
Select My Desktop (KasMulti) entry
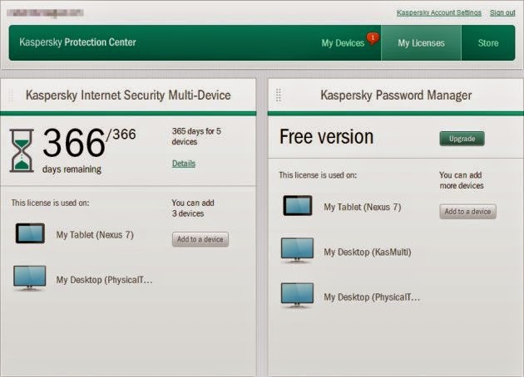[368, 252]
